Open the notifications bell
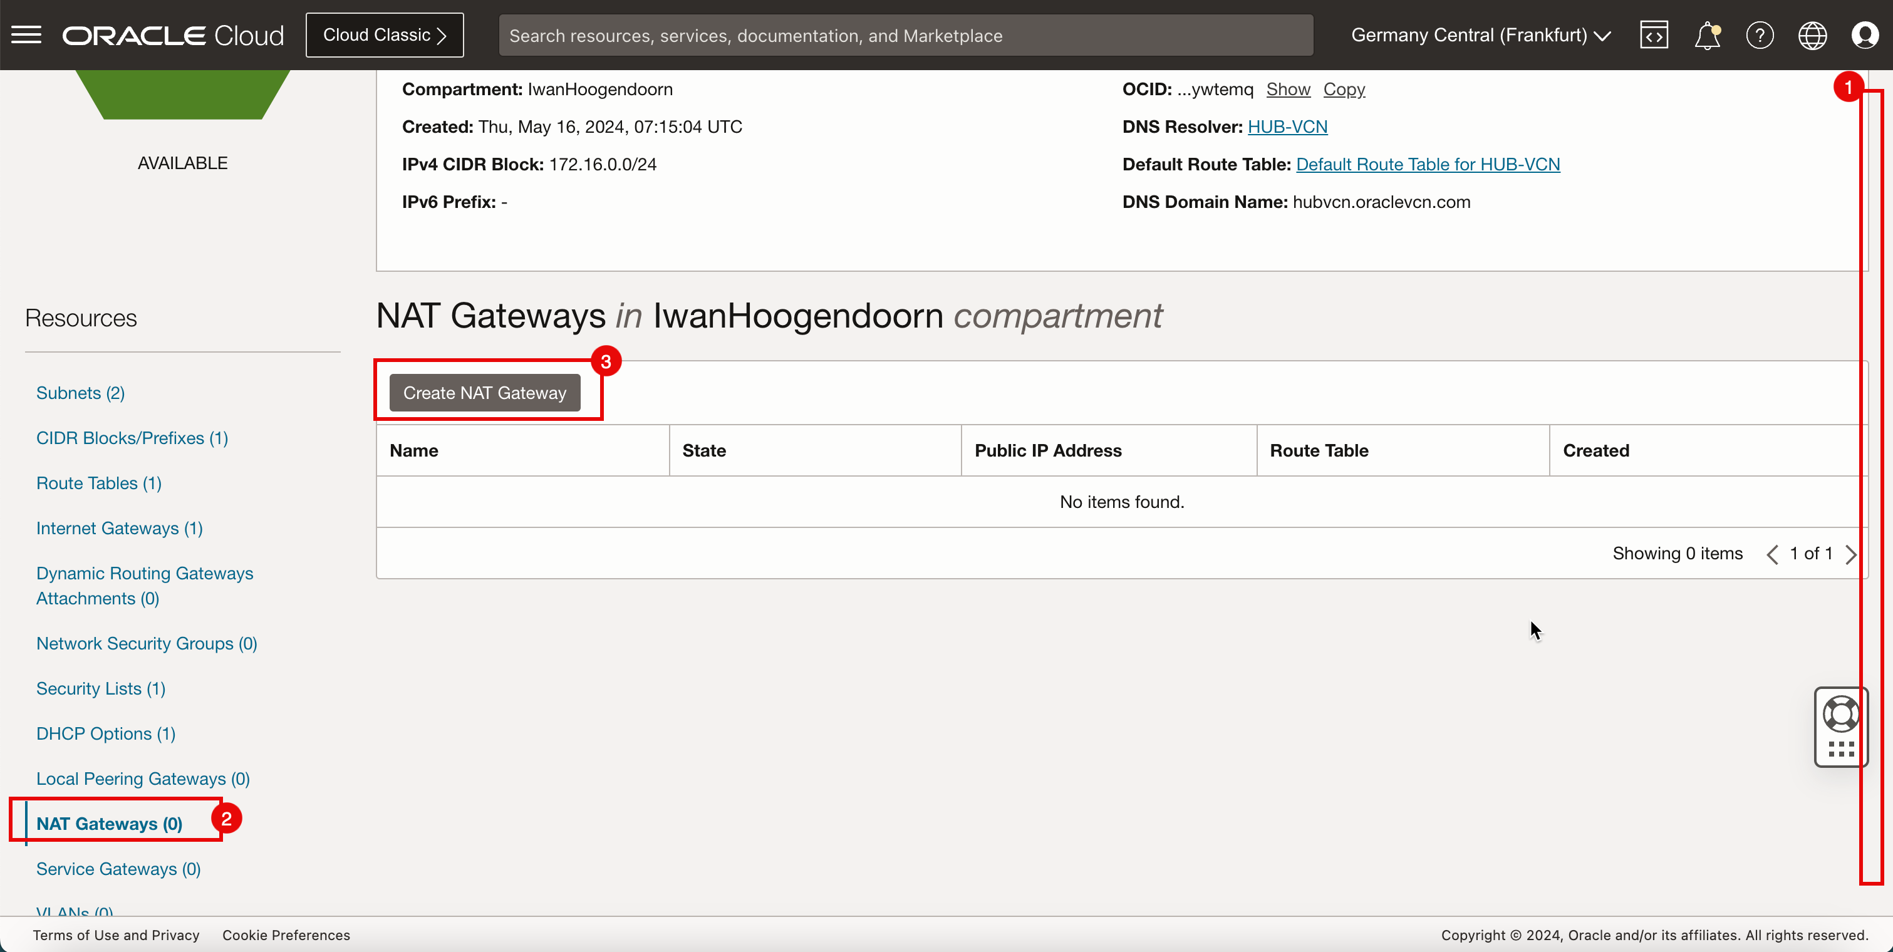 click(1706, 34)
